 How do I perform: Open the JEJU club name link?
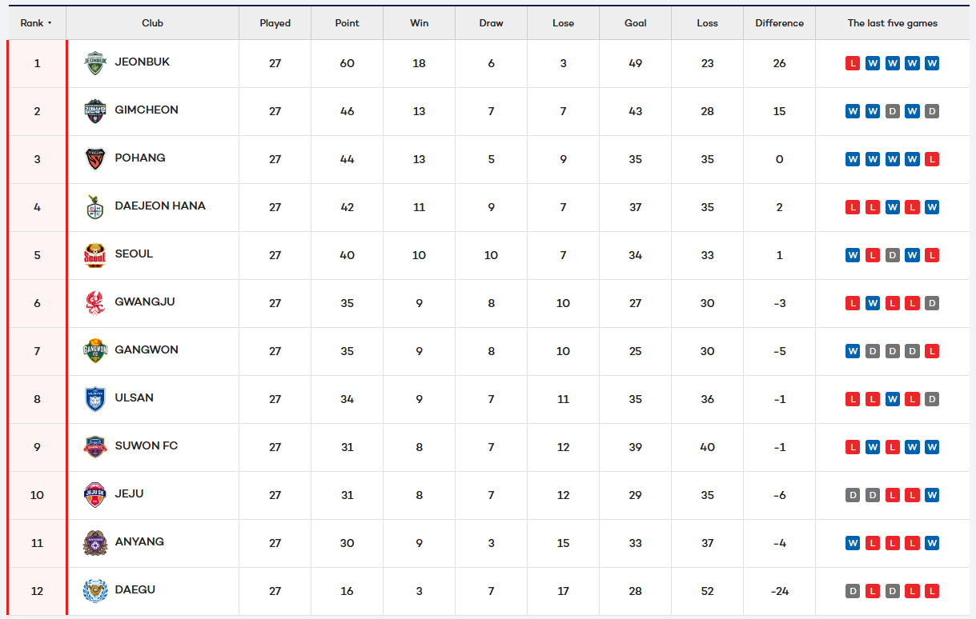tap(129, 493)
